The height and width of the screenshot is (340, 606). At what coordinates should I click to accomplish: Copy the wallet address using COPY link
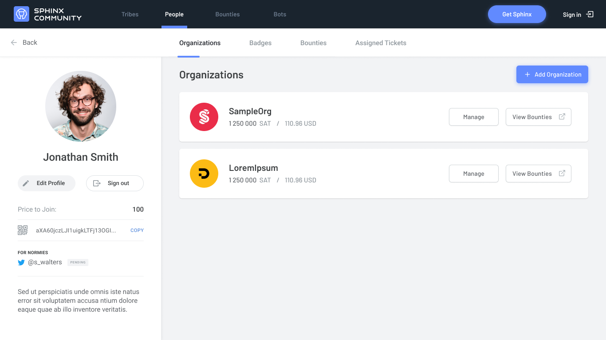tap(137, 230)
